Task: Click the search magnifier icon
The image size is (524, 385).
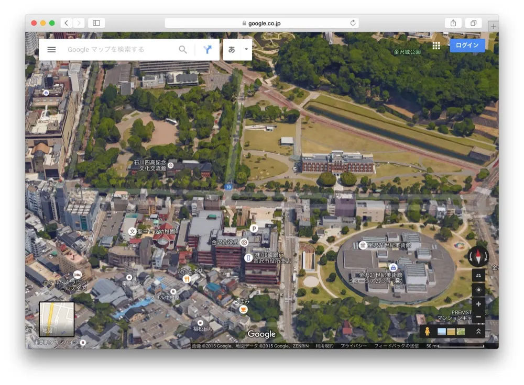Action: [x=182, y=50]
